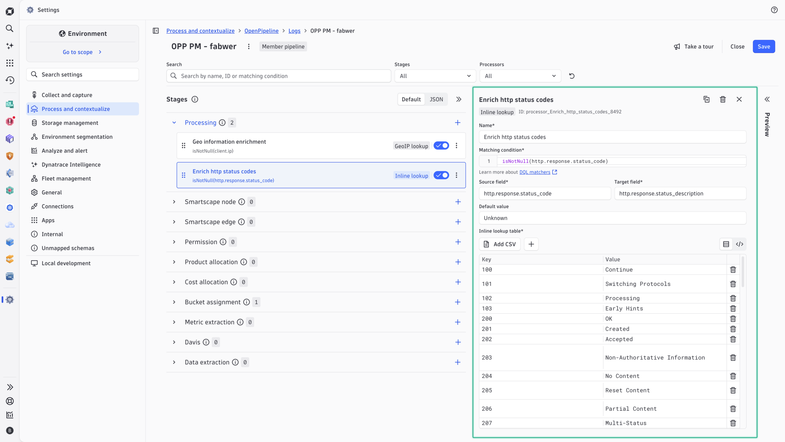Add a processor to Processing stage
This screenshot has height=442, width=785.
tap(458, 122)
